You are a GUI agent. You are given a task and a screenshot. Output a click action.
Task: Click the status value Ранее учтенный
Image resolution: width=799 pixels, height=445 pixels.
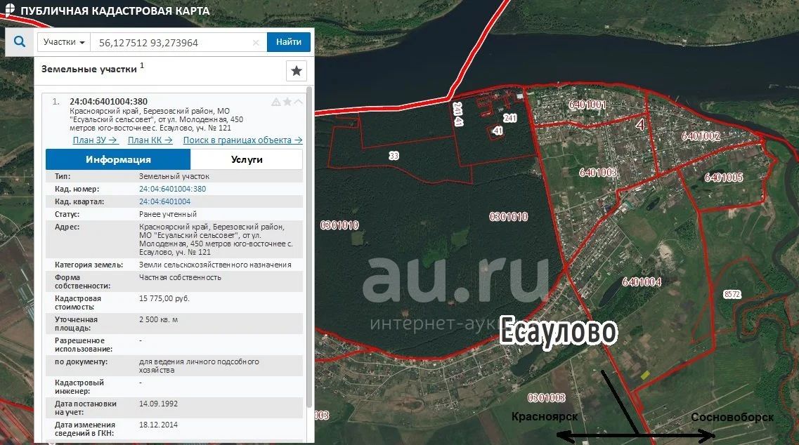click(x=168, y=214)
